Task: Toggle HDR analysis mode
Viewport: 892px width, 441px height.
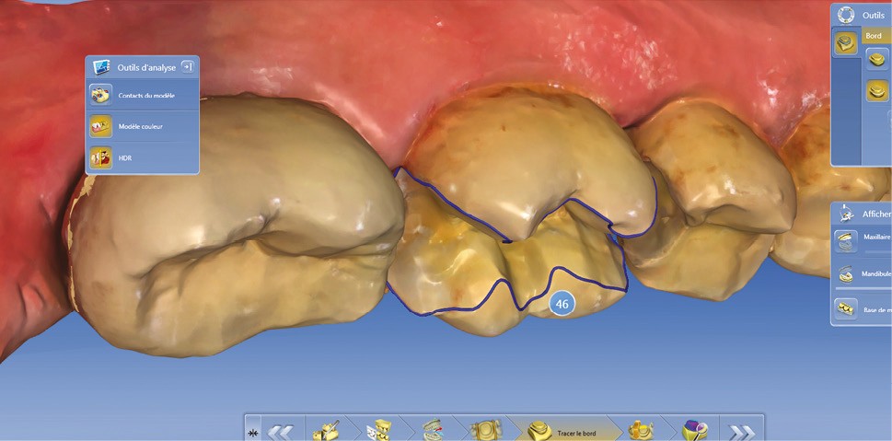Action: (x=142, y=158)
